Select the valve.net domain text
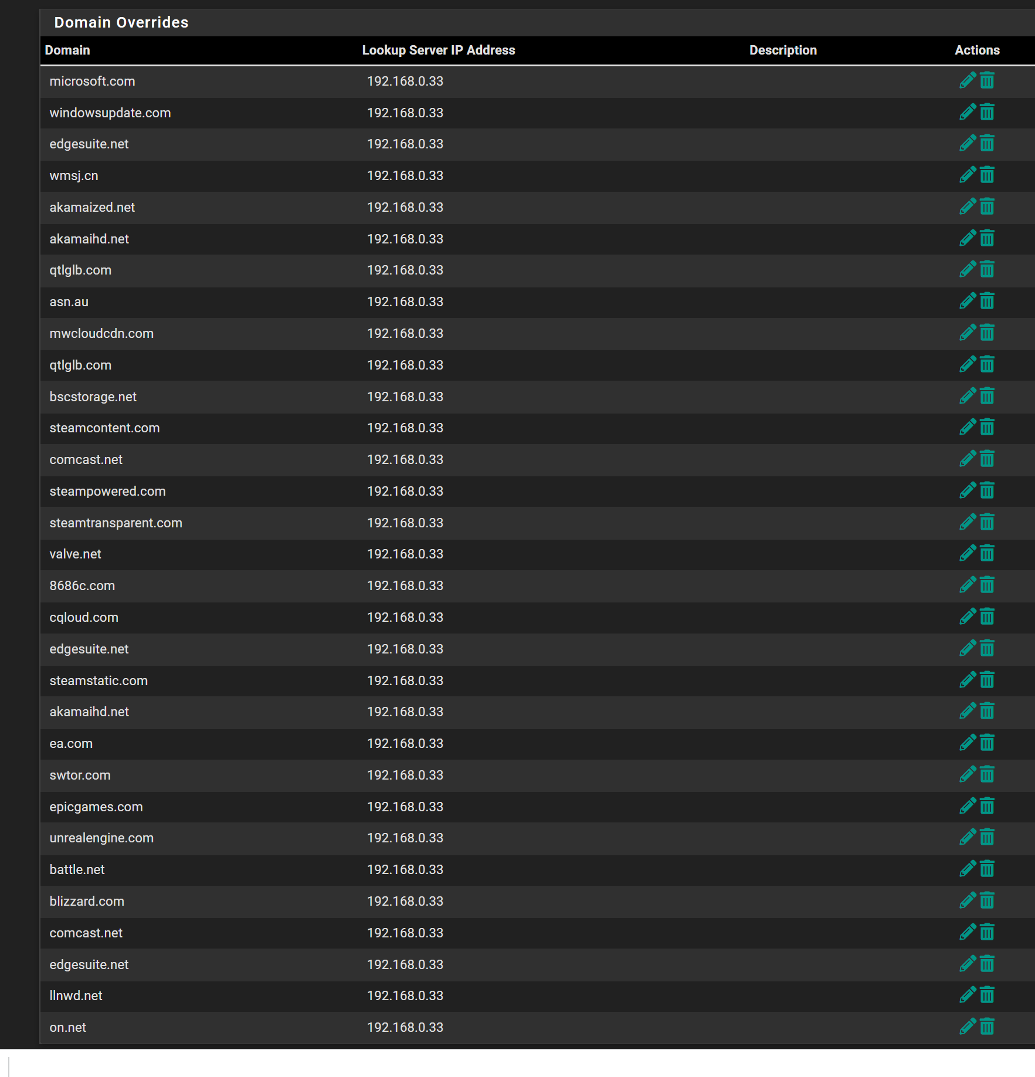 75,554
